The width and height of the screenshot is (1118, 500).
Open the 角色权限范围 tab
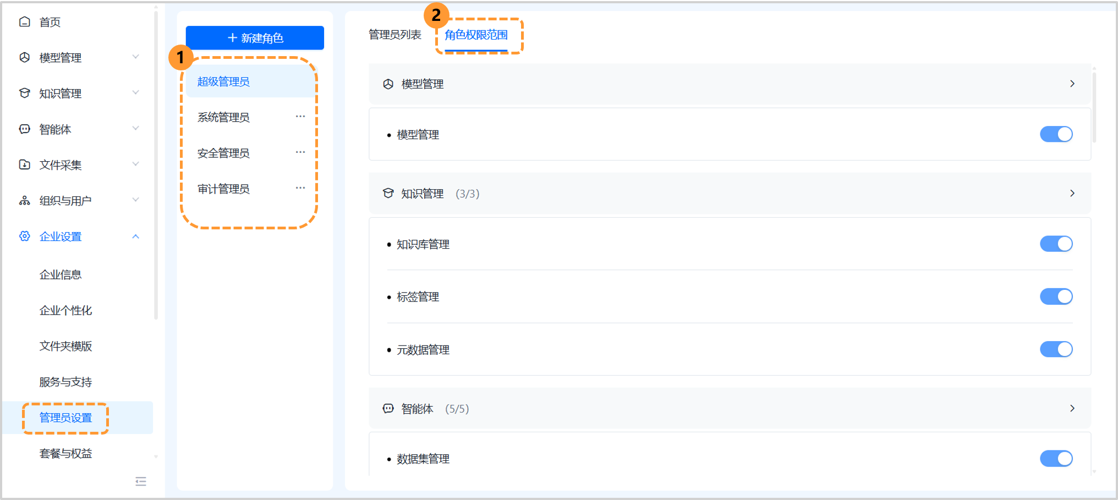pyautogui.click(x=476, y=35)
